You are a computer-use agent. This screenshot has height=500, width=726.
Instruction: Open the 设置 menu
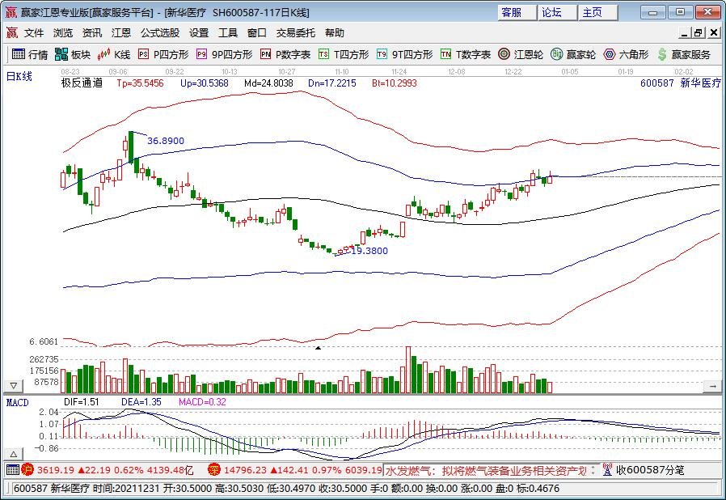(x=199, y=33)
